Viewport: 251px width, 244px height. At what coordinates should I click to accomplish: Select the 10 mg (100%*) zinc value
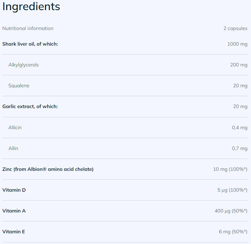coord(230,169)
